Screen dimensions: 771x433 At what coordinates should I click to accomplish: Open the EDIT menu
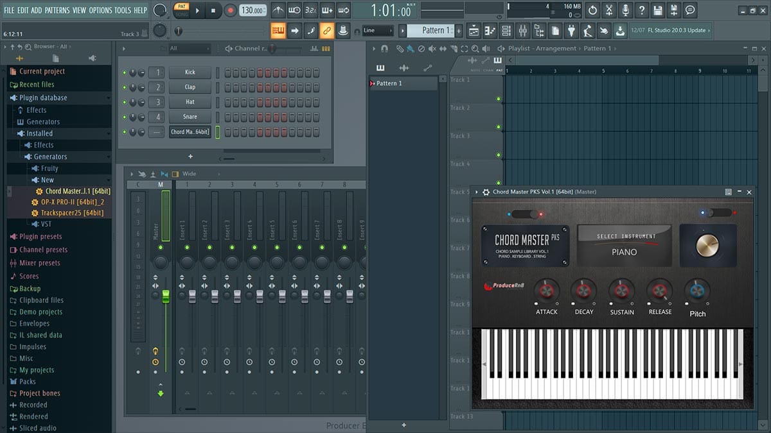22,10
